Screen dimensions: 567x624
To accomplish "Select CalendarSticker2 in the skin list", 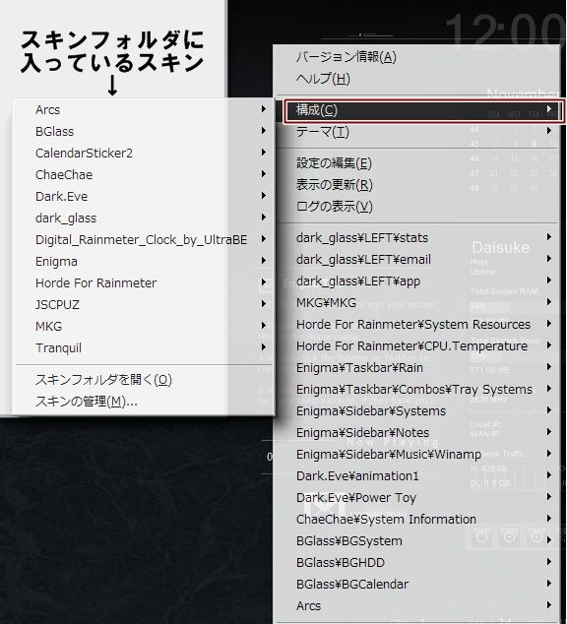I will [x=144, y=153].
